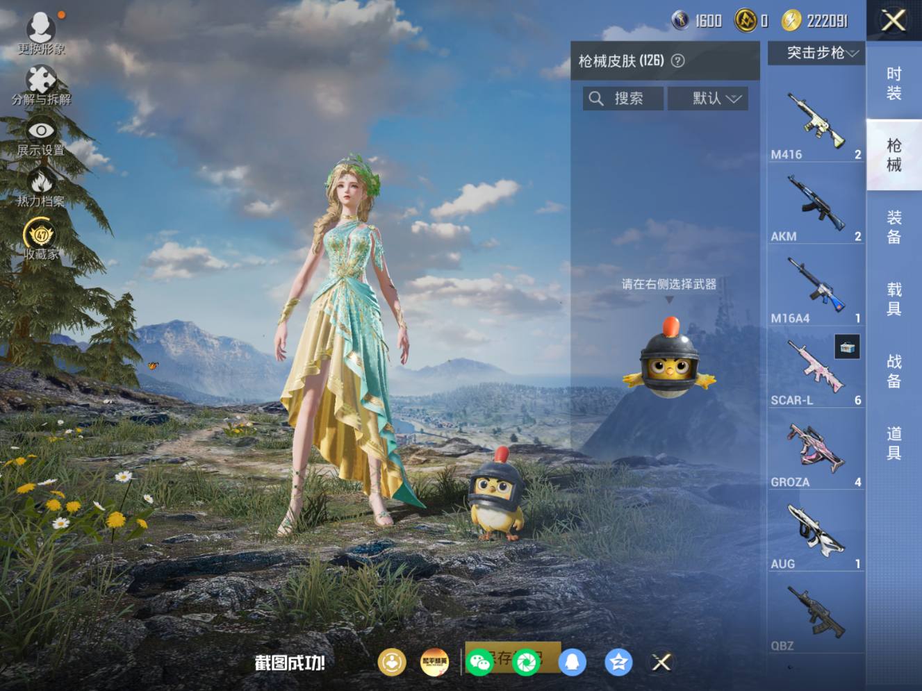Select the M16A4 weapon entry
This screenshot has height=691, width=922.
(x=816, y=286)
